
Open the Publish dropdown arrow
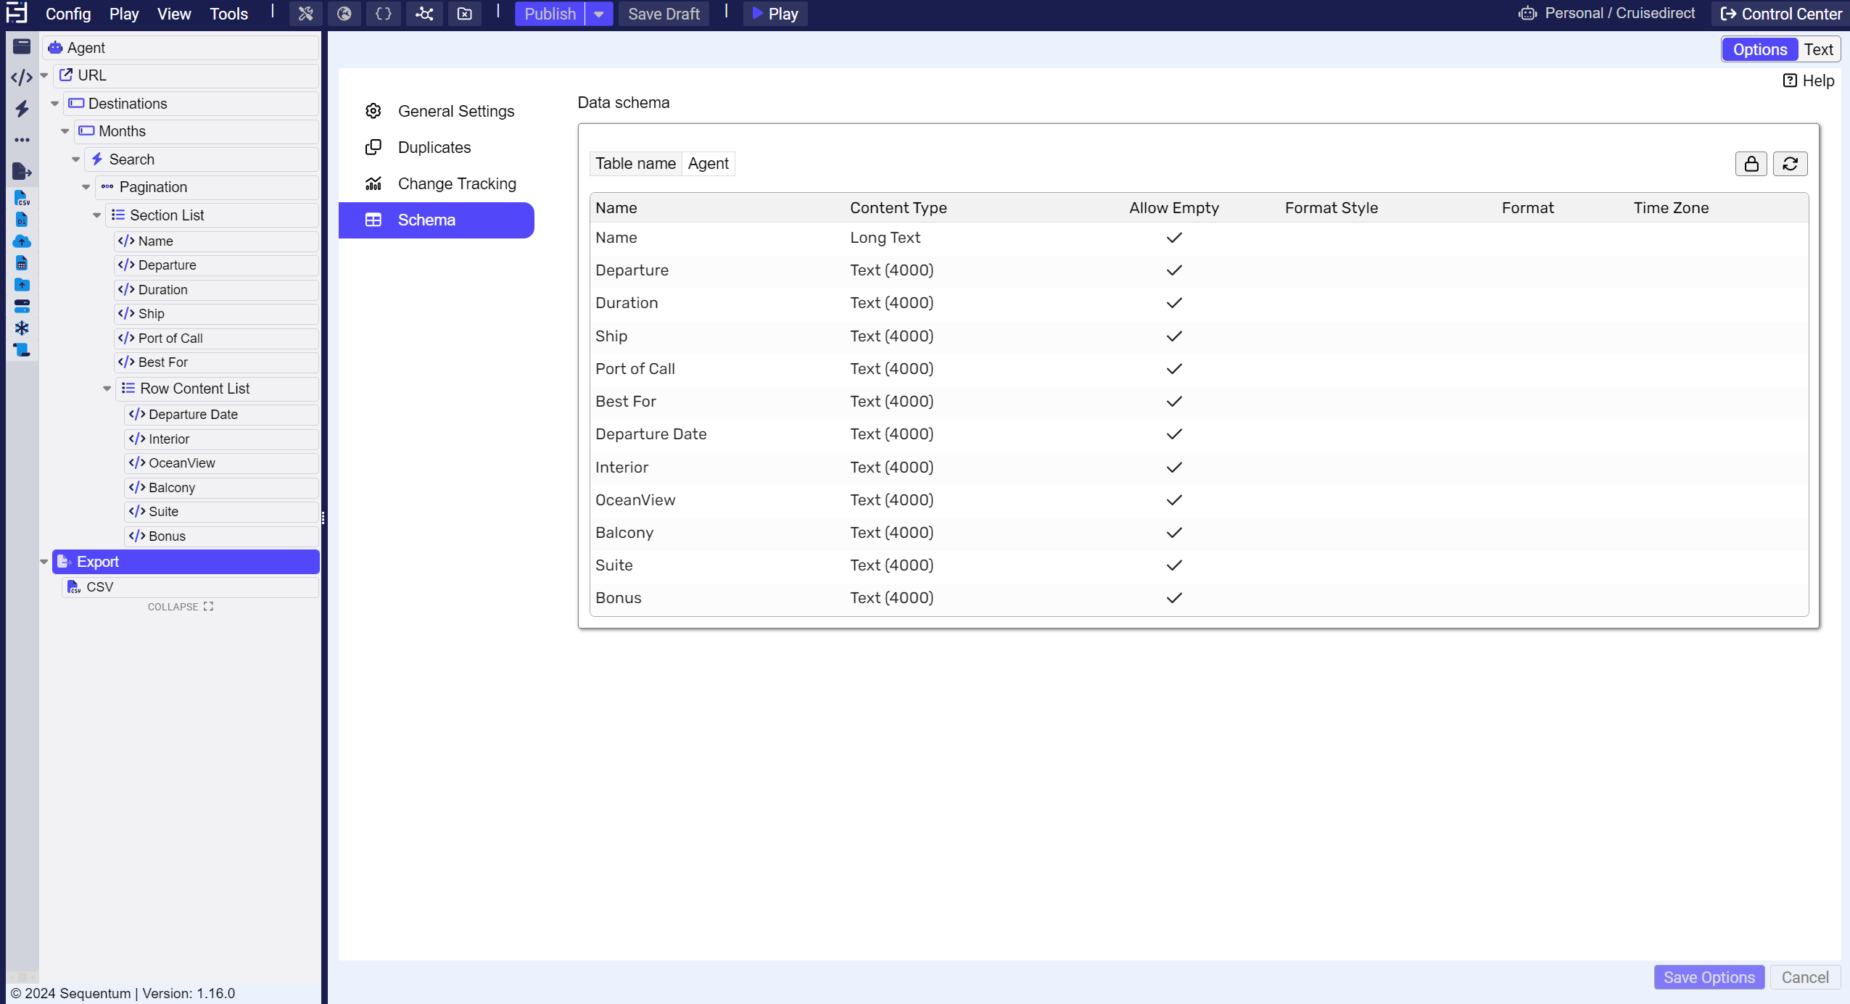(x=599, y=14)
